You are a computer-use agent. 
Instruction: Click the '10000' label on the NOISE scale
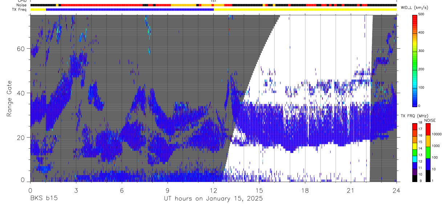[437, 135]
